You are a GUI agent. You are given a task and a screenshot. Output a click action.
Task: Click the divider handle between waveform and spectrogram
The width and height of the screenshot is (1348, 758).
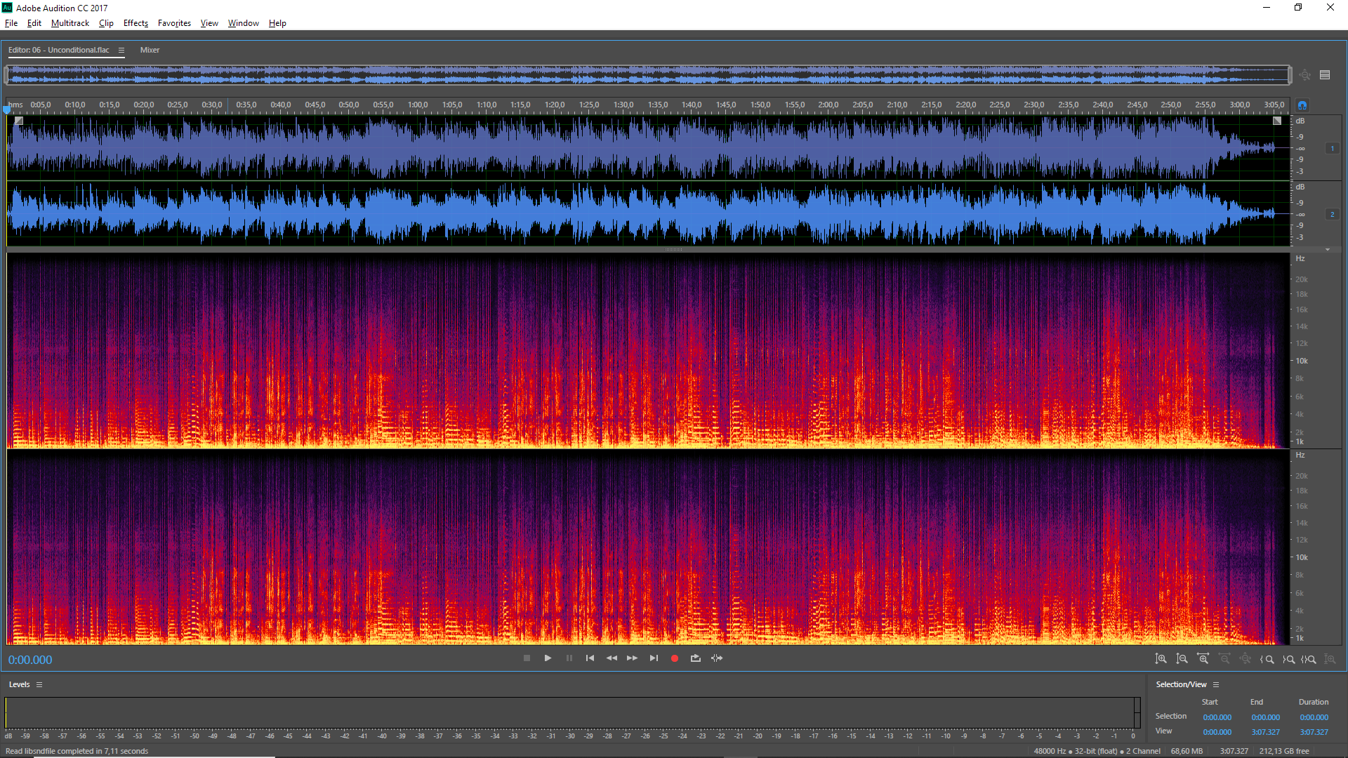673,249
